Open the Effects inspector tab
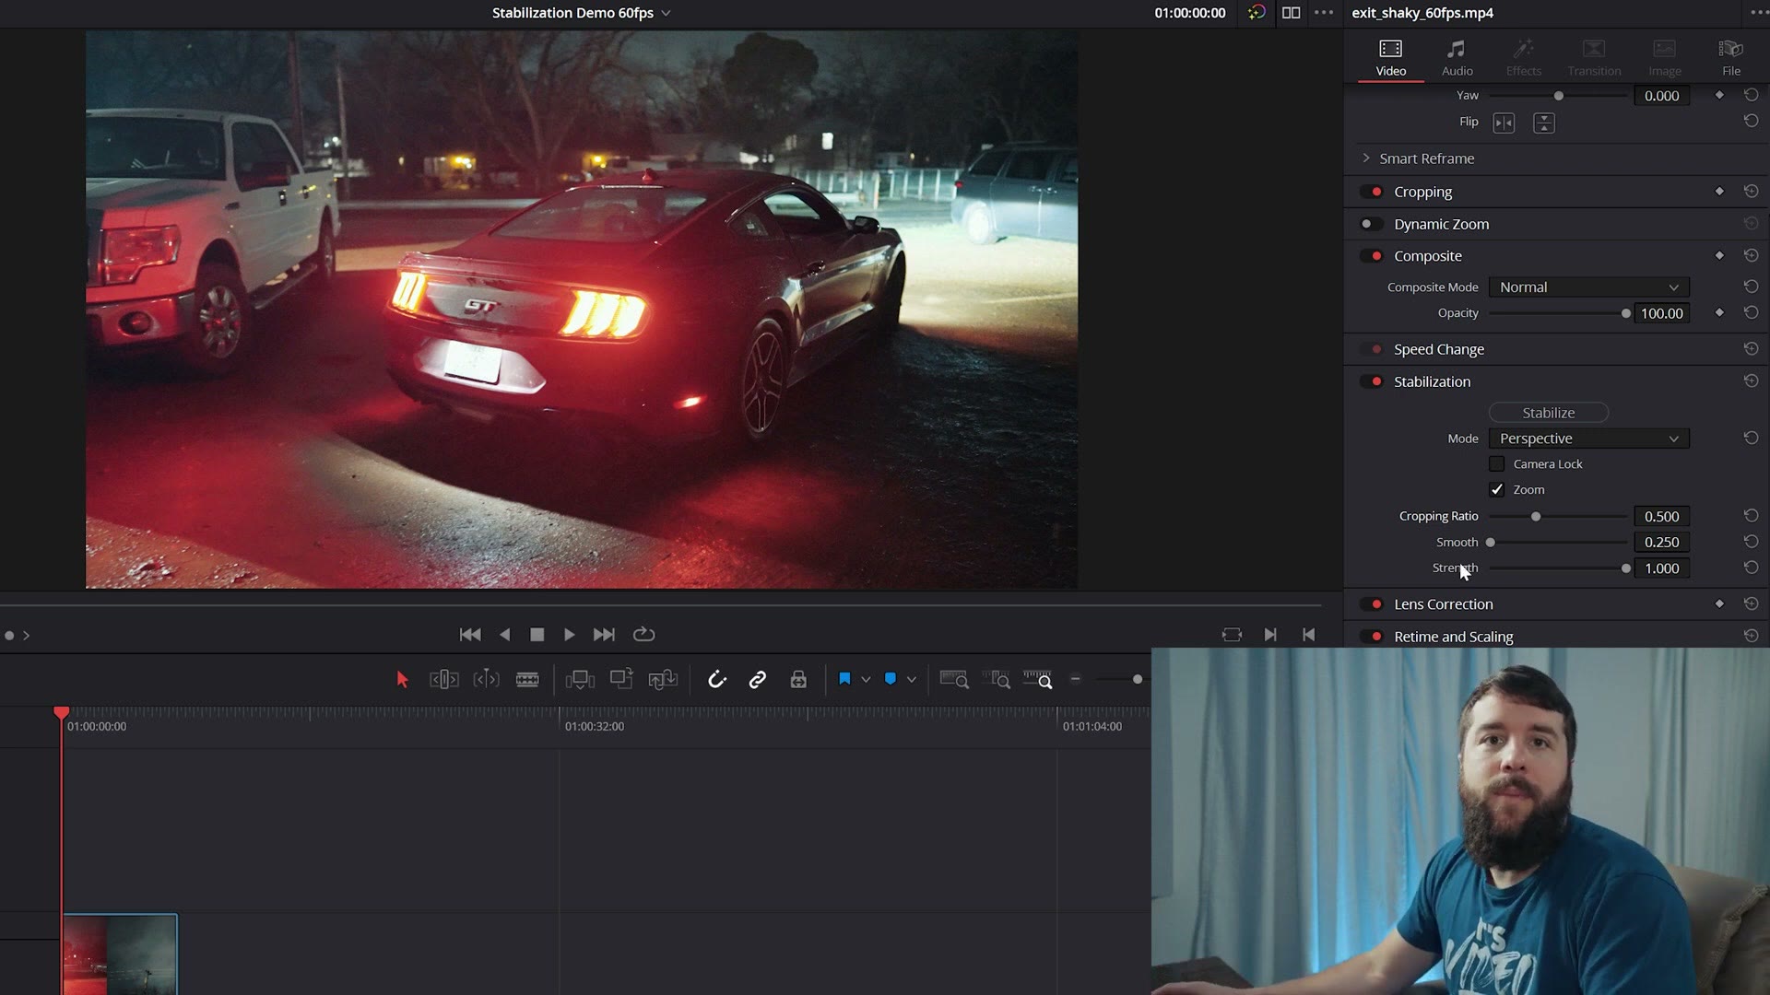This screenshot has height=995, width=1770. 1523,57
